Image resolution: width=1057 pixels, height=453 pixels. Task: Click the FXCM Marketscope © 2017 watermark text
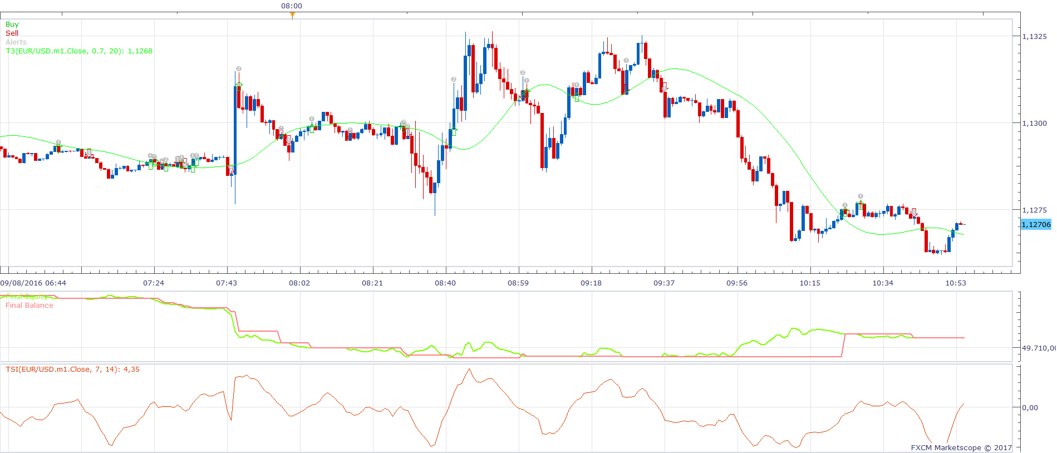(x=961, y=447)
